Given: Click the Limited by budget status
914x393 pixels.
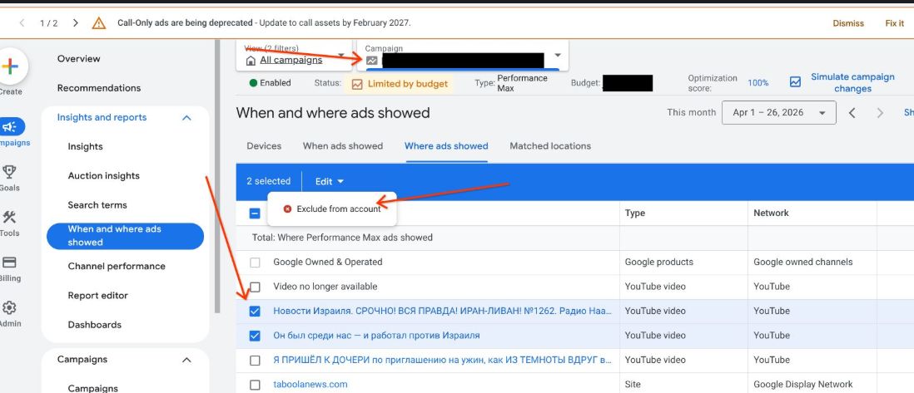Looking at the screenshot, I should click(407, 84).
